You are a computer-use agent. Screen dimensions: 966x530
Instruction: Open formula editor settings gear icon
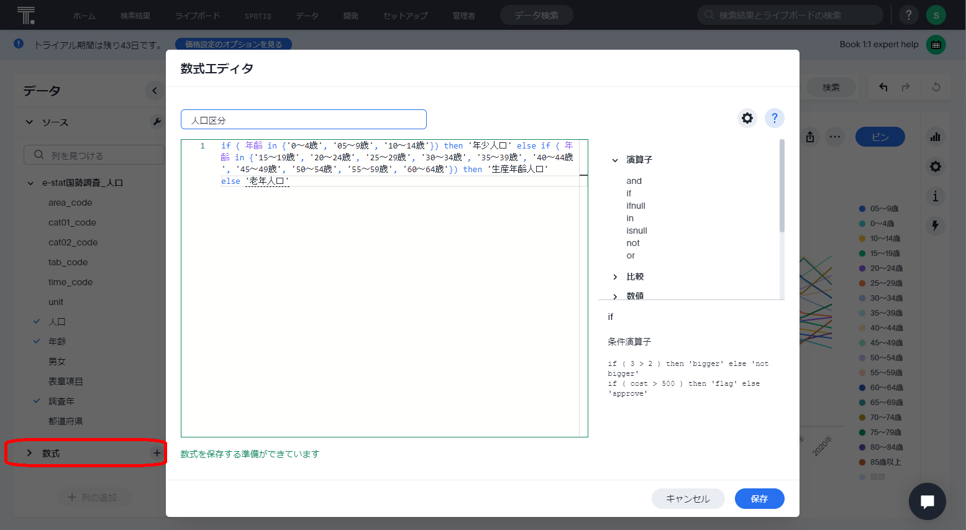pos(747,117)
